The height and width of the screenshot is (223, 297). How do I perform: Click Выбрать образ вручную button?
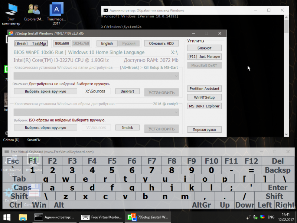click(45, 127)
